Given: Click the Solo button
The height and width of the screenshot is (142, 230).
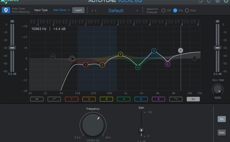Looking at the screenshot, I should (222, 133).
